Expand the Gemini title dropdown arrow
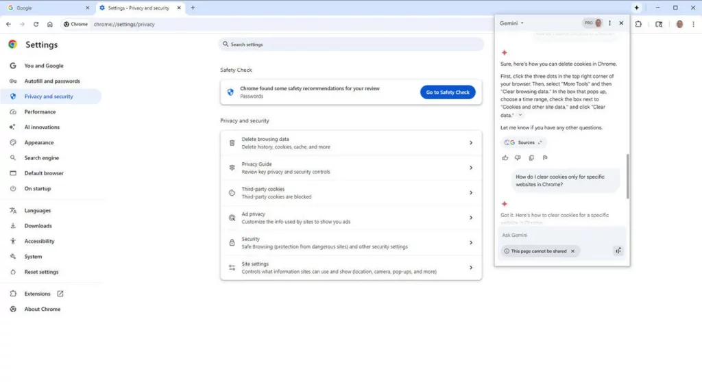Image resolution: width=702 pixels, height=382 pixels. 522,23
